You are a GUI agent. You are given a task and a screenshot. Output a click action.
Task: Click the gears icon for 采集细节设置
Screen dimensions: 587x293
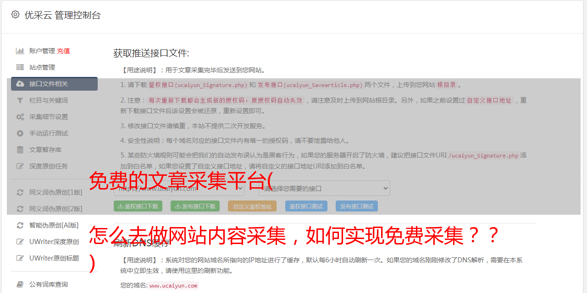[x=20, y=117]
